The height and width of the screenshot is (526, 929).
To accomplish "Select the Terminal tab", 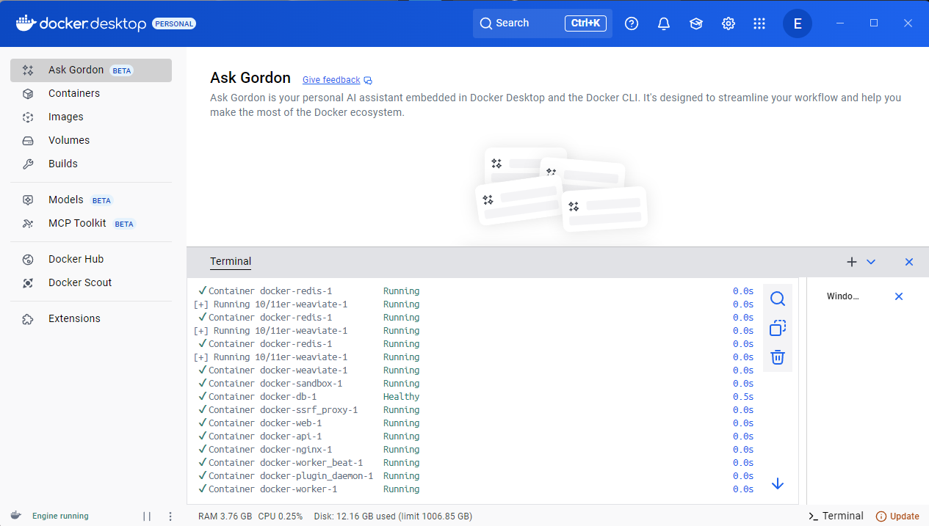I will [231, 262].
